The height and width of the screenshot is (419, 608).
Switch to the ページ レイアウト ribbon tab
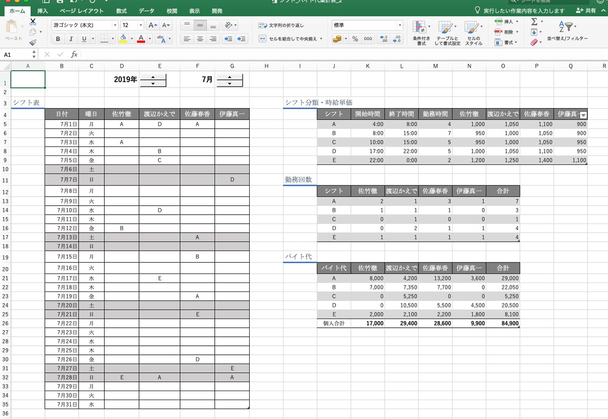click(82, 10)
